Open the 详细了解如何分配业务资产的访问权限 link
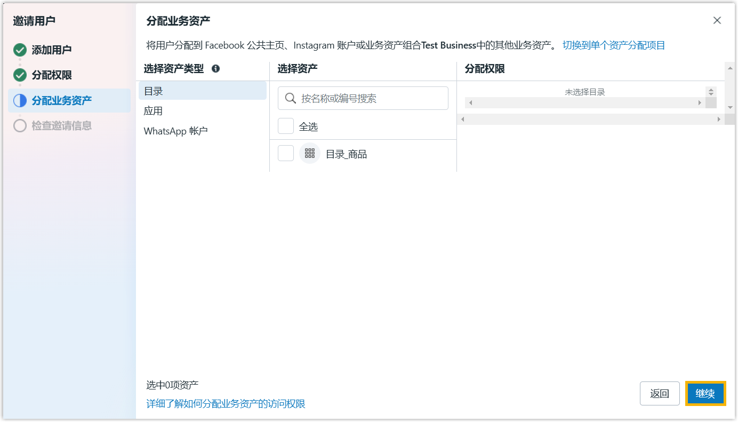This screenshot has height=422, width=738. point(226,404)
